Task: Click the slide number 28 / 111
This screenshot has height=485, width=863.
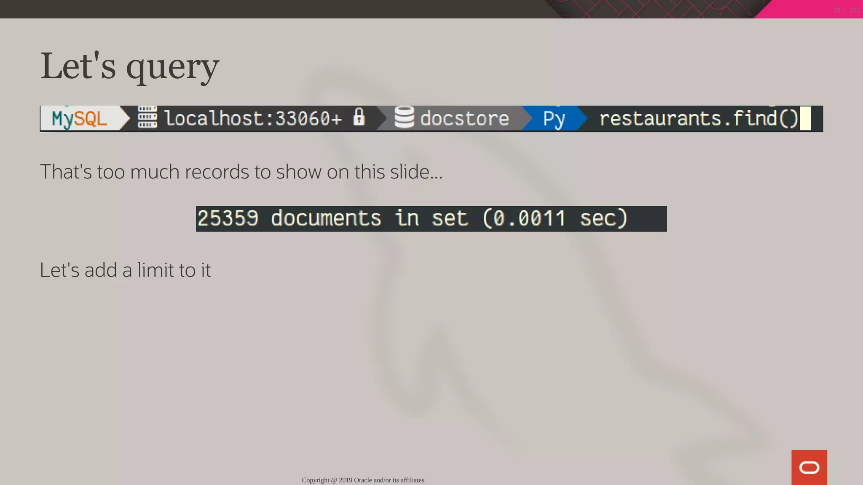Action: pos(846,10)
